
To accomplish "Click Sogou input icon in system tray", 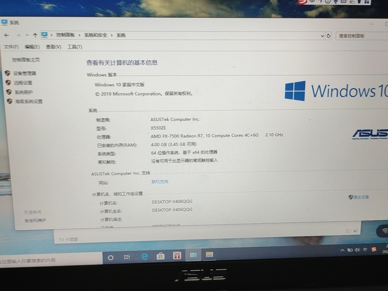I will pos(374,249).
